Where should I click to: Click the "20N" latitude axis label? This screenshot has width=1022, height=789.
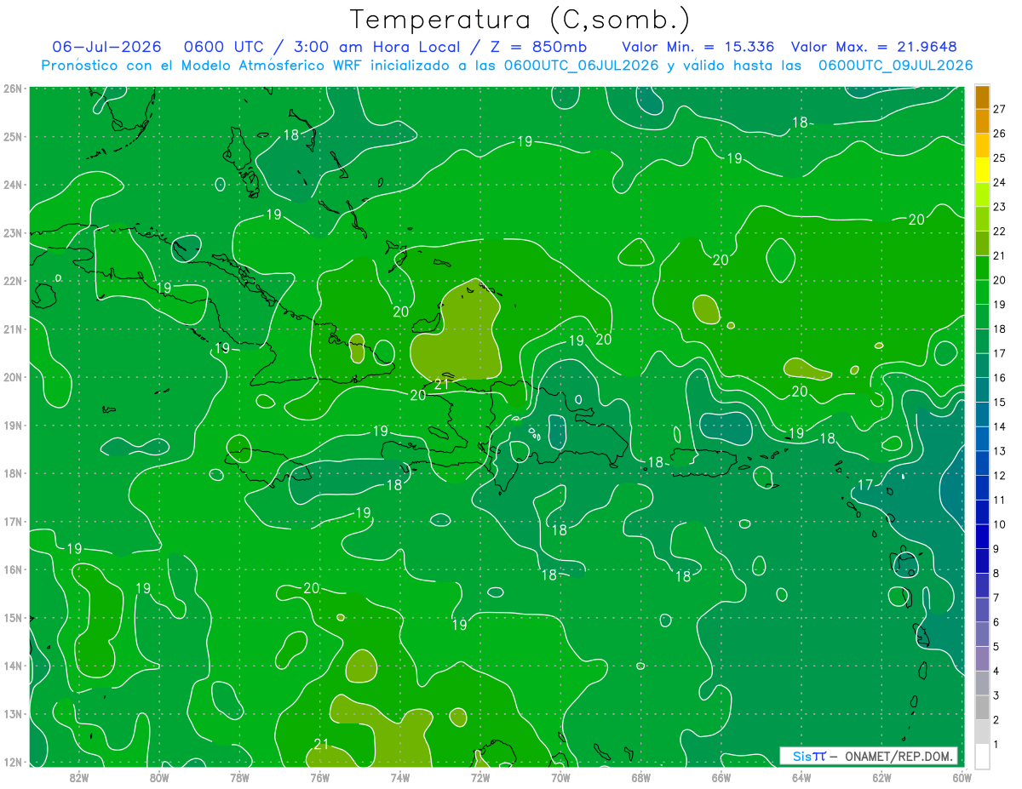(12, 378)
